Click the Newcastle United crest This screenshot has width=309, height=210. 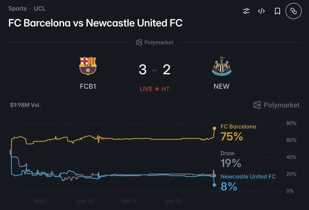221,66
